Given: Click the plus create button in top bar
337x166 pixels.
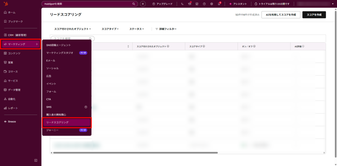Looking at the screenshot, I should pyautogui.click(x=143, y=4).
